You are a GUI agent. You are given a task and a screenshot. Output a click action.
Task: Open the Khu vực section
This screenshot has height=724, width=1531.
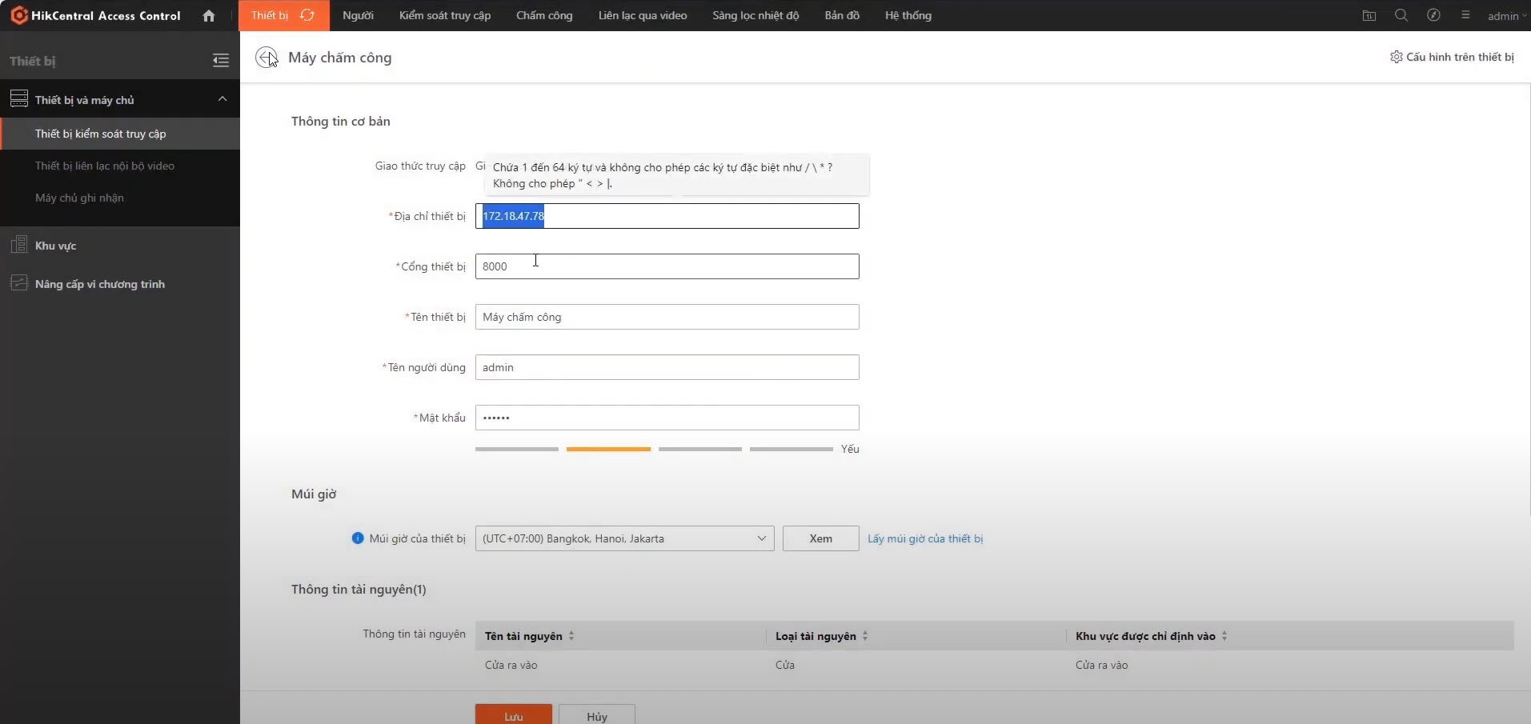[x=55, y=246]
